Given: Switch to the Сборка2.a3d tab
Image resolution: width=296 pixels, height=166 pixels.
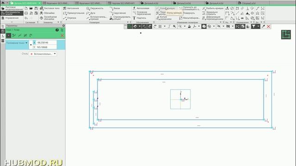Looking at the screenshot, I should [248, 3].
